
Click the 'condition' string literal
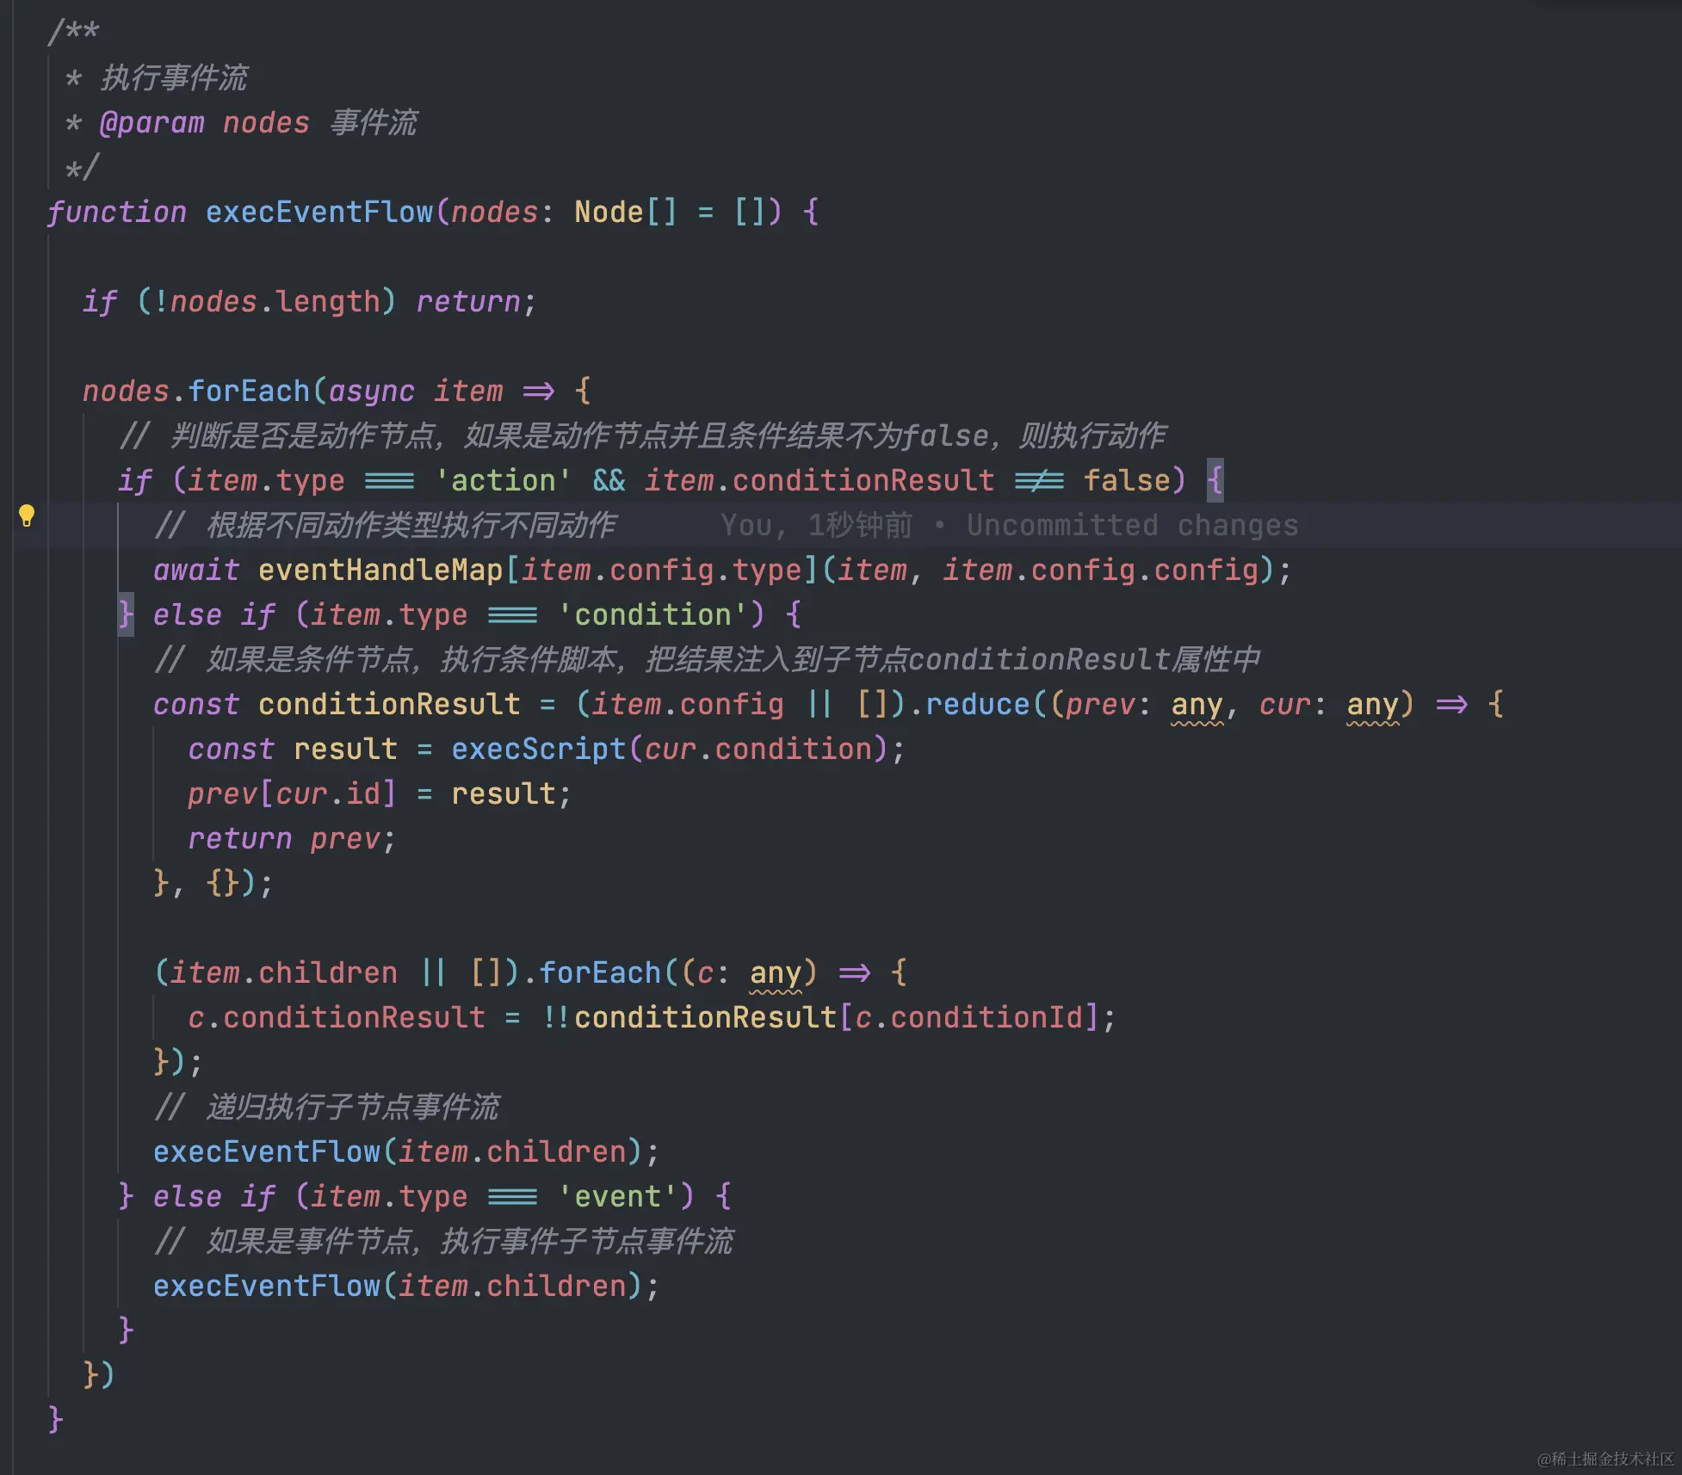click(x=652, y=614)
